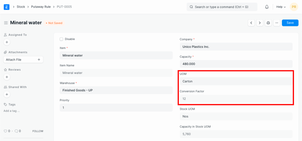Open the notifications bell

point(267,7)
